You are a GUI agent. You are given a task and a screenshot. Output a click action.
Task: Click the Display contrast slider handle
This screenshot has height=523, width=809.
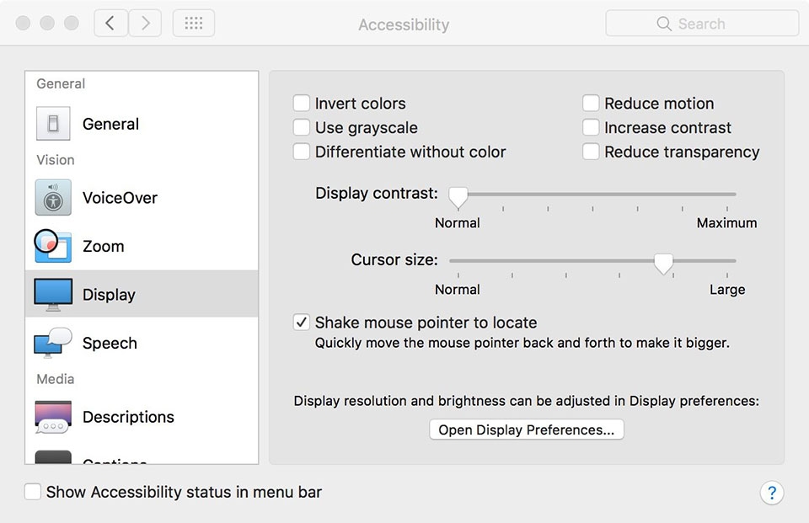pyautogui.click(x=458, y=196)
